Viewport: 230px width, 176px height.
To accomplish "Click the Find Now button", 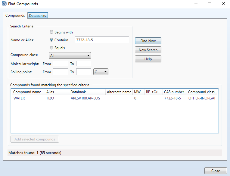I will pos(148,41).
